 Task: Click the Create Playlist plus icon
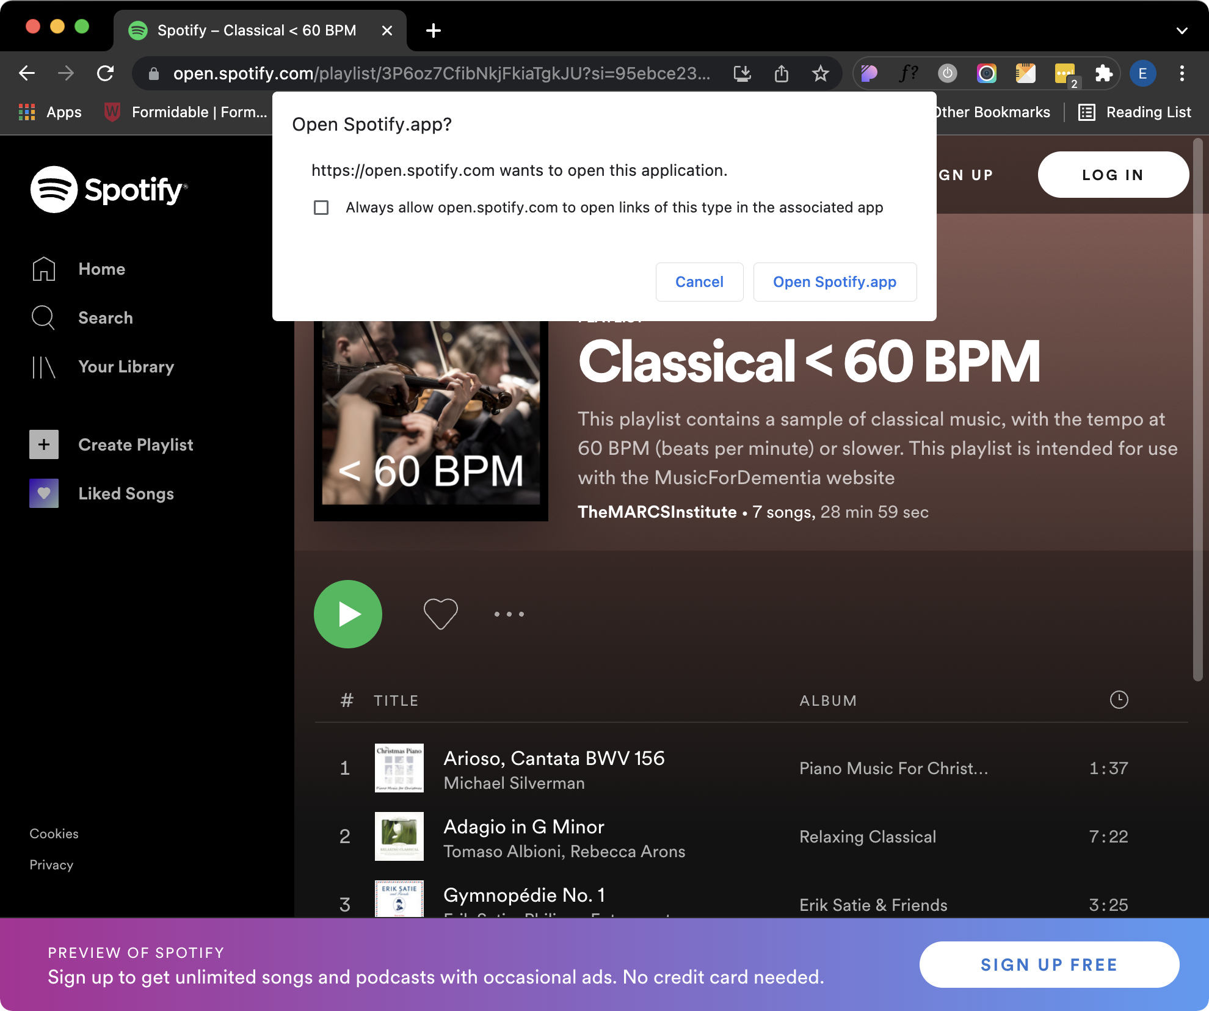pyautogui.click(x=44, y=444)
